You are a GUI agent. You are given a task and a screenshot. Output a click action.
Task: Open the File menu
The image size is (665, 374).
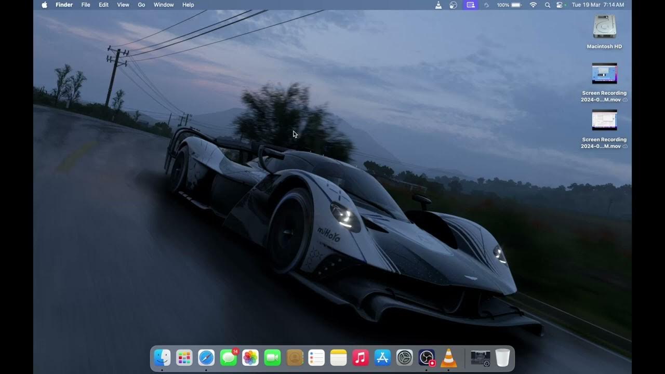pyautogui.click(x=86, y=5)
